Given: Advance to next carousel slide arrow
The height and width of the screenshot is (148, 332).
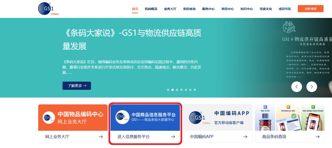Looking at the screenshot, I should (x=312, y=87).
